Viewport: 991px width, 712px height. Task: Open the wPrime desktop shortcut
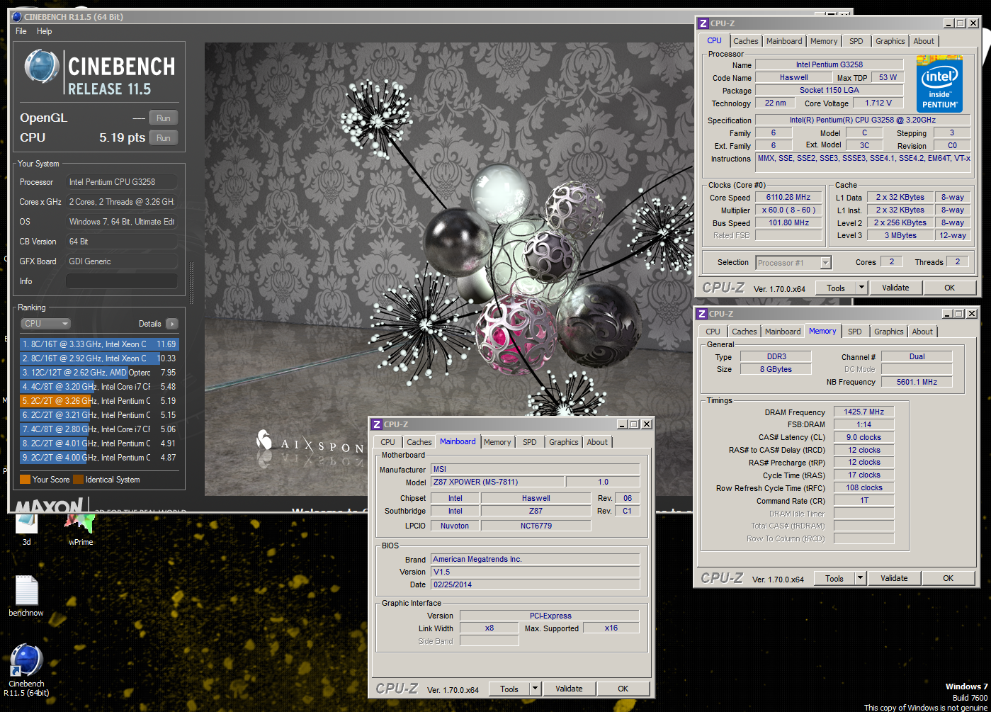tap(80, 528)
